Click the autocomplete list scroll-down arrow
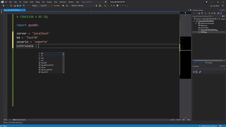The width and height of the screenshot is (226, 127). coord(64,72)
